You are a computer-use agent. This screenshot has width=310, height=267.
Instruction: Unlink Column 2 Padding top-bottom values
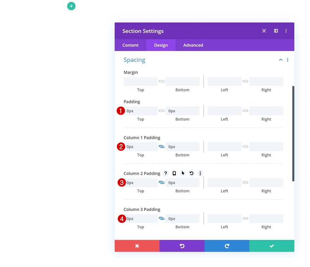(x=162, y=183)
